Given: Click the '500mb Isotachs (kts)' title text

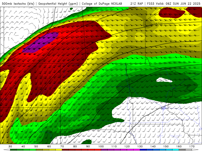Looking at the screenshot, I should point(18,4).
